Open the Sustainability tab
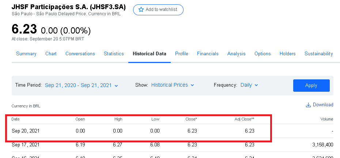This screenshot has height=158, width=340. (318, 54)
